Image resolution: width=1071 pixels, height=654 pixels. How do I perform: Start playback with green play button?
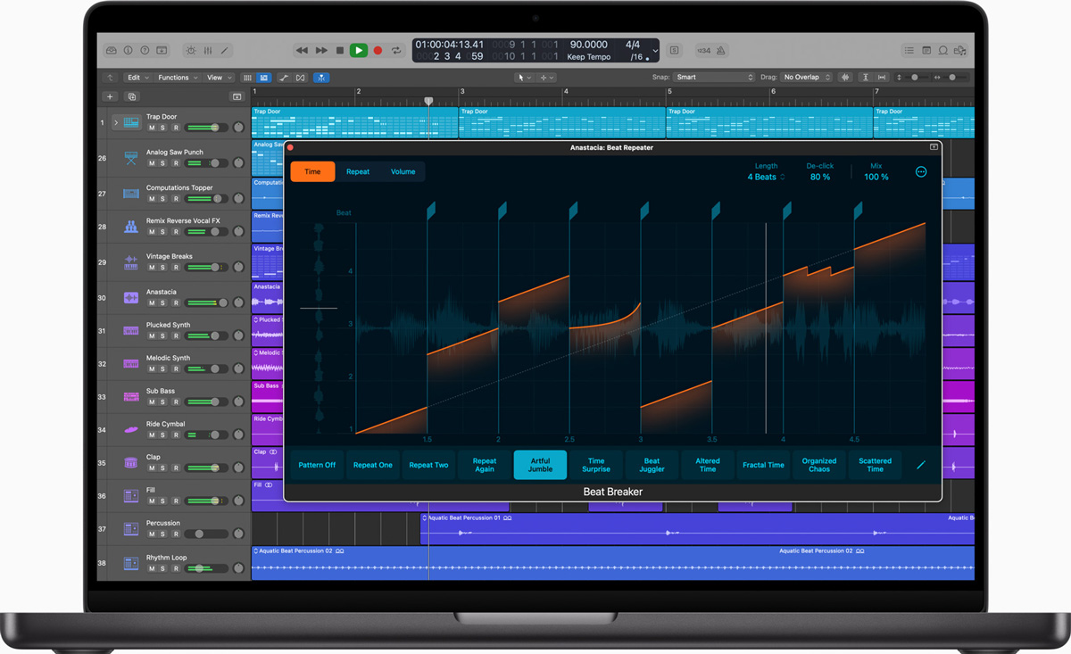(358, 51)
